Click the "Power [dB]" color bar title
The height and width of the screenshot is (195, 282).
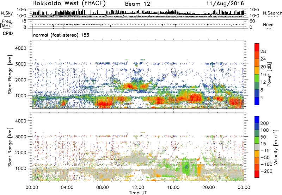pos(269,74)
